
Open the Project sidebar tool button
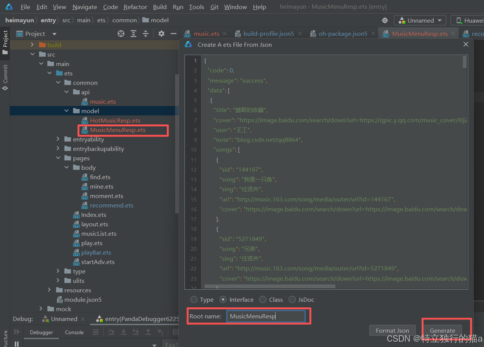tap(5, 42)
